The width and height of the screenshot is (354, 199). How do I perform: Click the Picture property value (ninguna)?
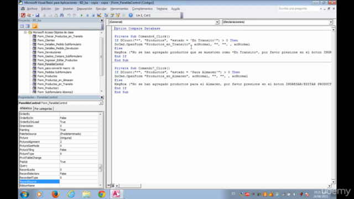point(79,138)
